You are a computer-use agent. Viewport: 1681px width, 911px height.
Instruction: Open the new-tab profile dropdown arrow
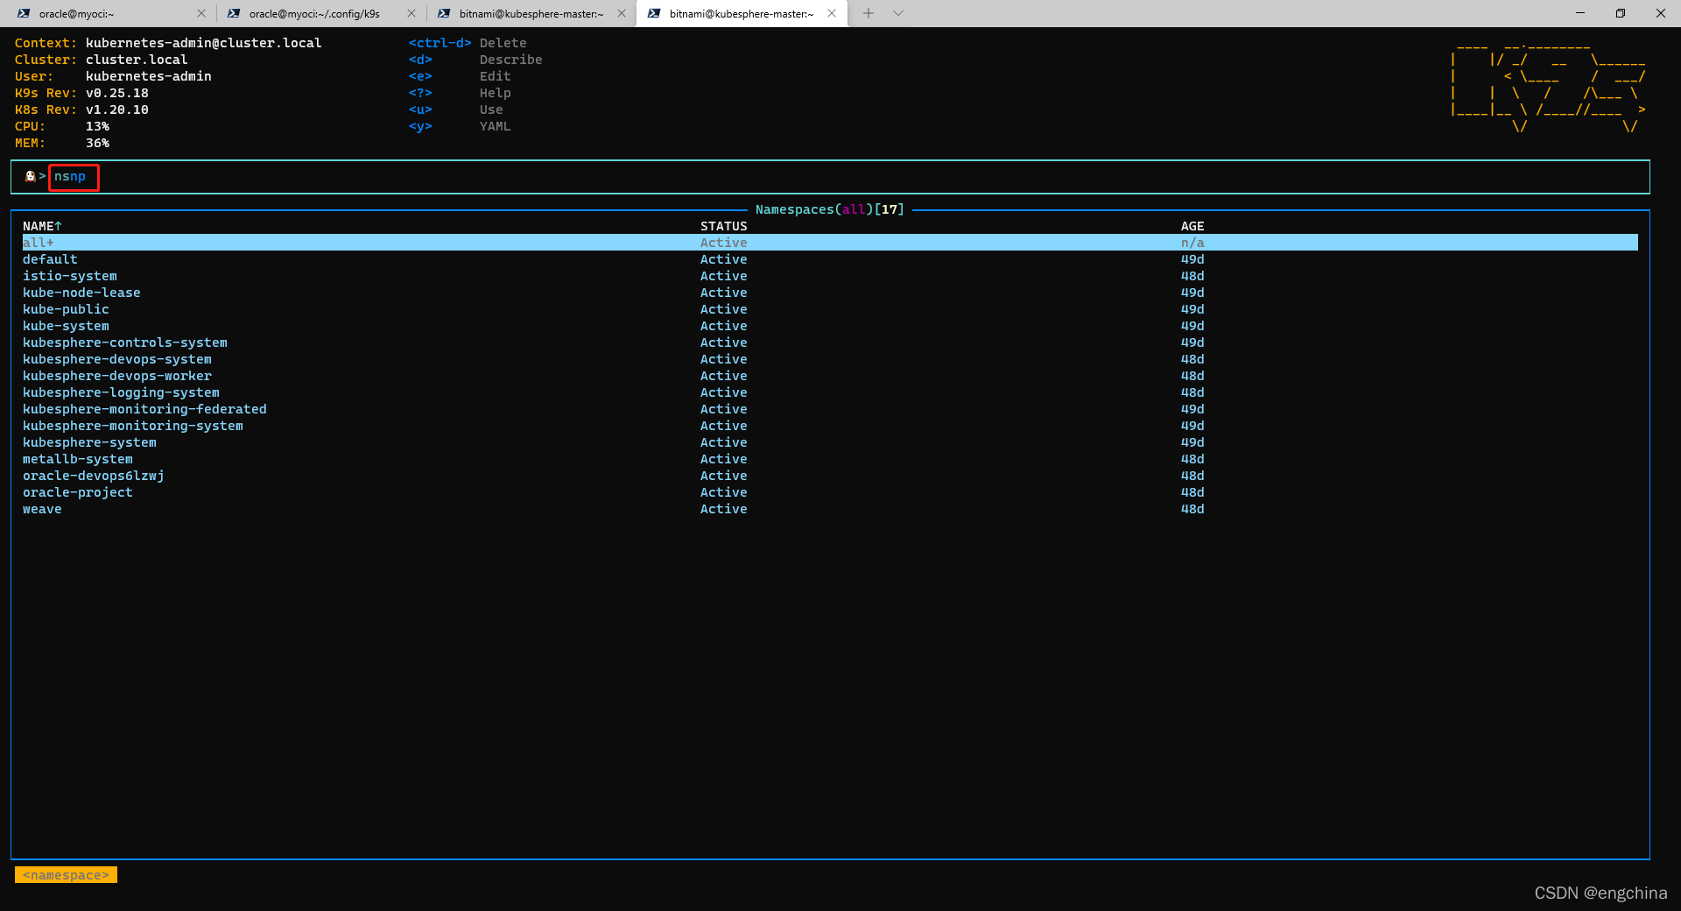click(x=897, y=13)
